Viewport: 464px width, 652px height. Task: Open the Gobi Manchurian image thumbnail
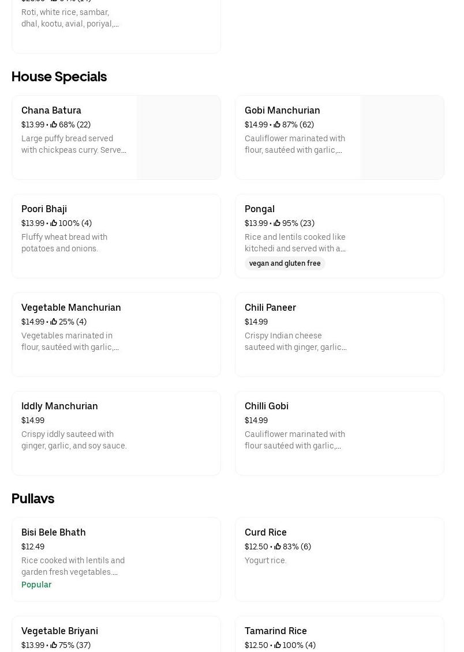[402, 137]
